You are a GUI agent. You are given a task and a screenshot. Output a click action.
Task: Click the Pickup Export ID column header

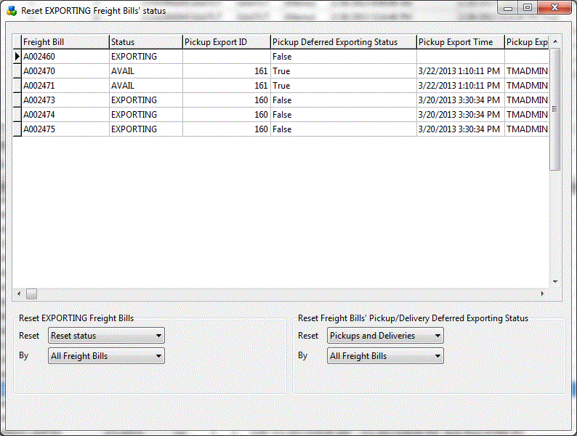(226, 42)
